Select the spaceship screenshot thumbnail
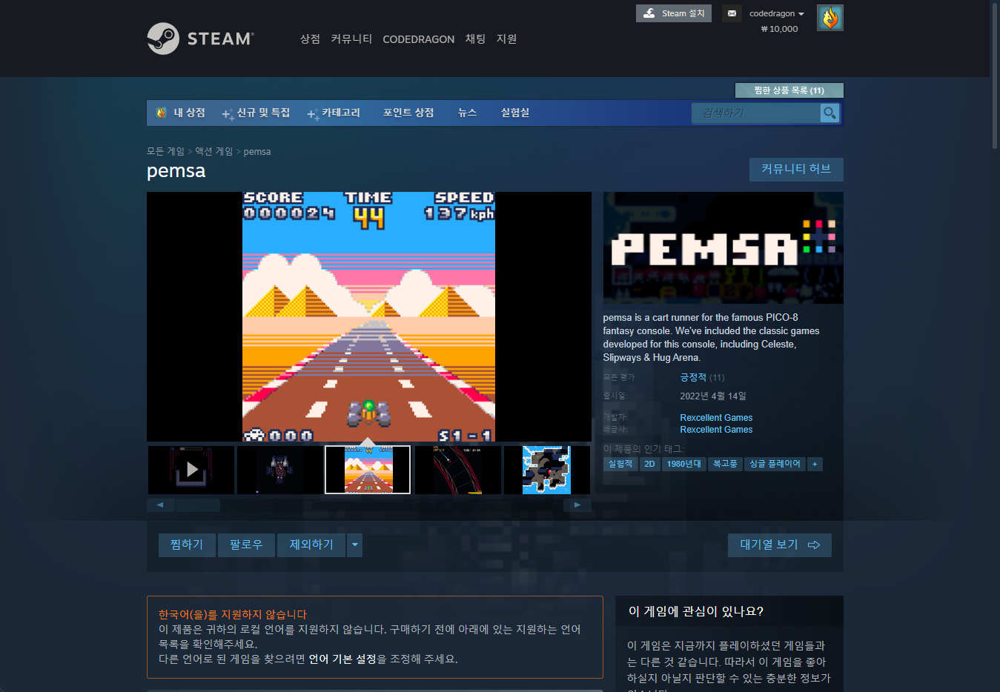1000x692 pixels. click(x=279, y=469)
